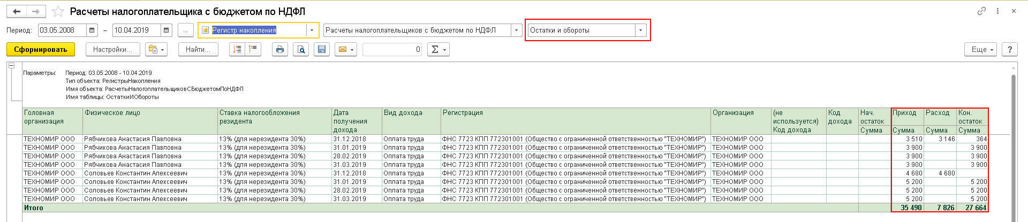Expand the Остатки и обороты dropdown
The height and width of the screenshot is (222, 1028).
pyautogui.click(x=640, y=30)
